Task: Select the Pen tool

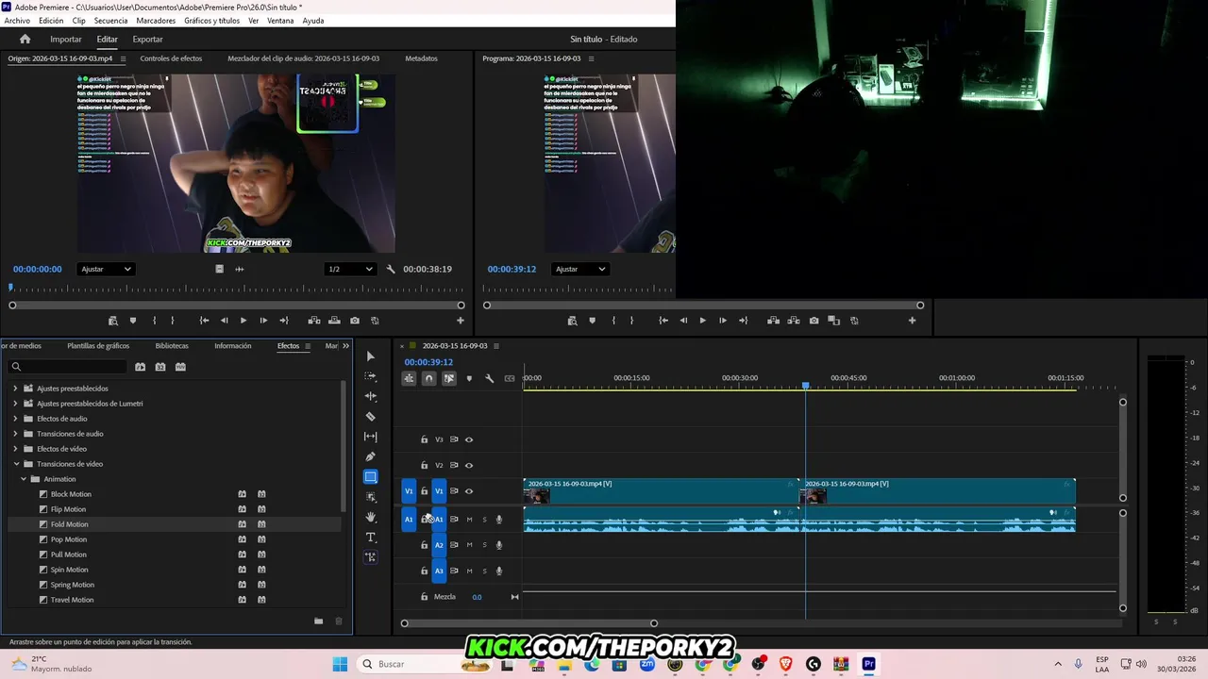Action: [370, 456]
